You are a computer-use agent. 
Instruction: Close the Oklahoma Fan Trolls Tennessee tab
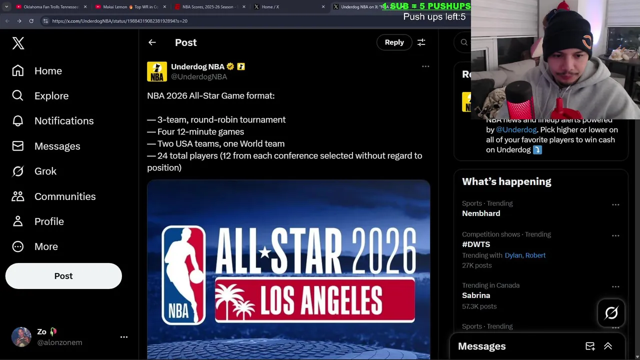pyautogui.click(x=85, y=7)
